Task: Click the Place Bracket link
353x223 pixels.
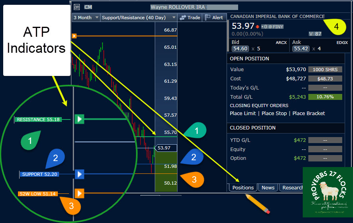Action: pyautogui.click(x=309, y=113)
